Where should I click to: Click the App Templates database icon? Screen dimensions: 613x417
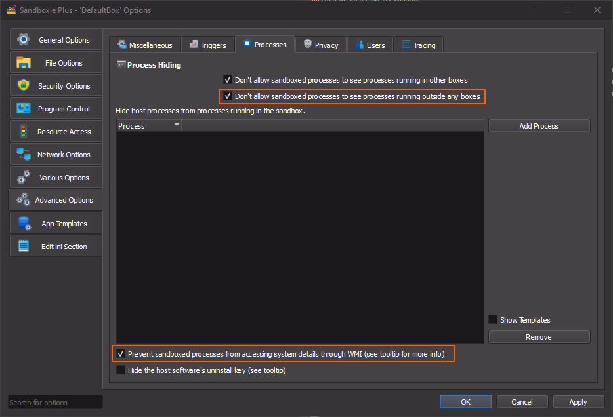point(25,224)
